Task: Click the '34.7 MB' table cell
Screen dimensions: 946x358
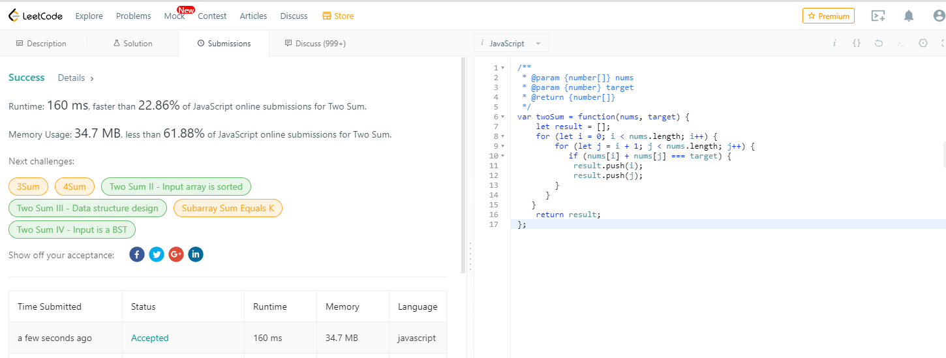Action: click(353, 338)
